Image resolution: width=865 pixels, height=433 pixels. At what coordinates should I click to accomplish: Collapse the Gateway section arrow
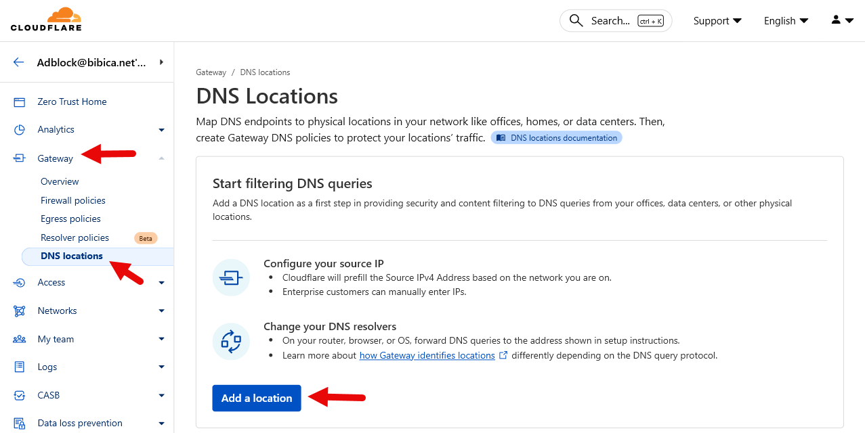tap(161, 158)
